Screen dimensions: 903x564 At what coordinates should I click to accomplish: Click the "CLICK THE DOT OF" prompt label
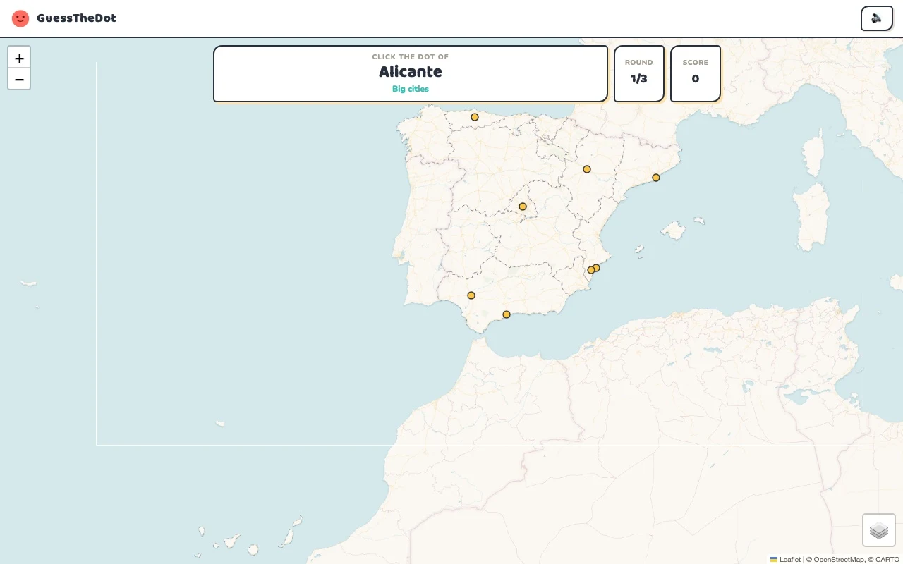(x=411, y=57)
